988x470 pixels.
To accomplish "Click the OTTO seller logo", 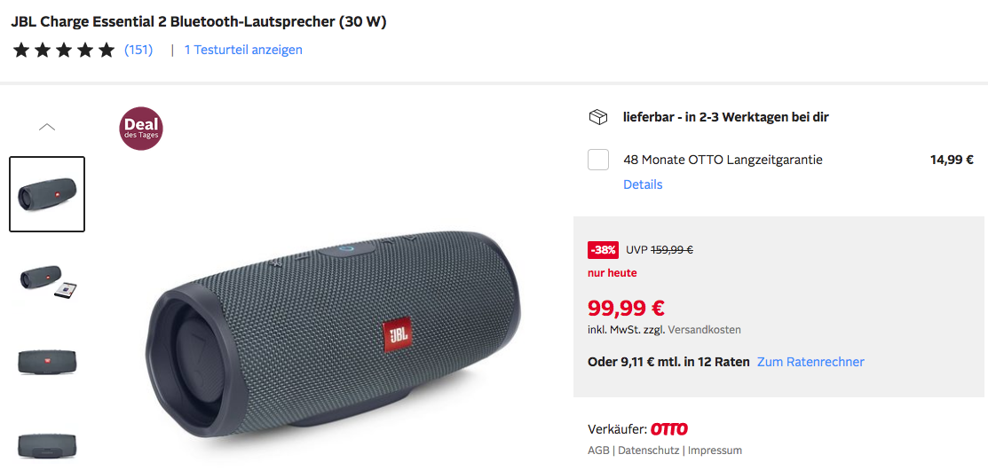I will 669,429.
